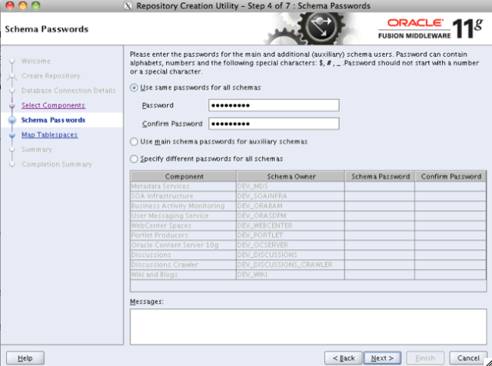Click the Schema Passwords step bullet icon
The image size is (492, 366).
12,120
